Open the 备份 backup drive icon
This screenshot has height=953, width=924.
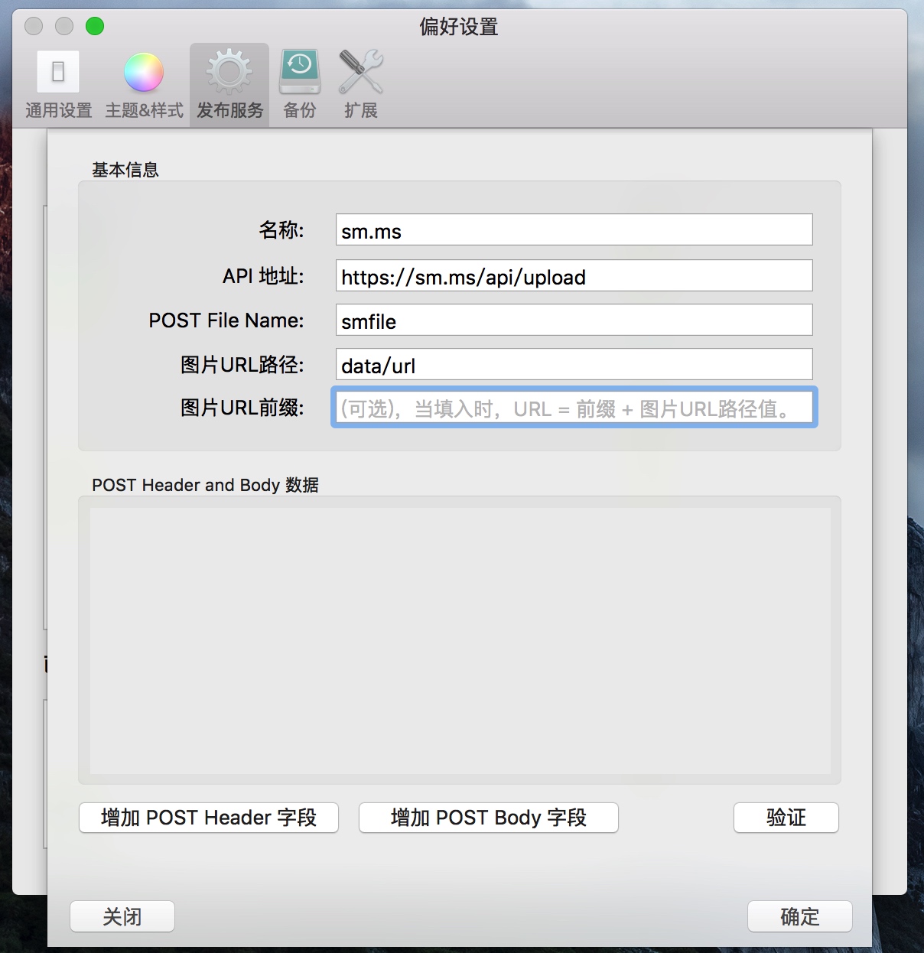(x=300, y=72)
